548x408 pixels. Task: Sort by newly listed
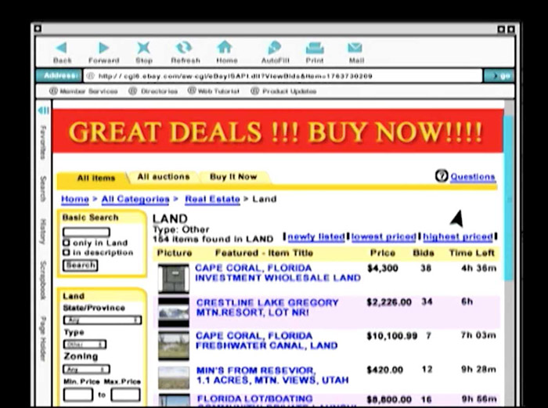tap(316, 237)
